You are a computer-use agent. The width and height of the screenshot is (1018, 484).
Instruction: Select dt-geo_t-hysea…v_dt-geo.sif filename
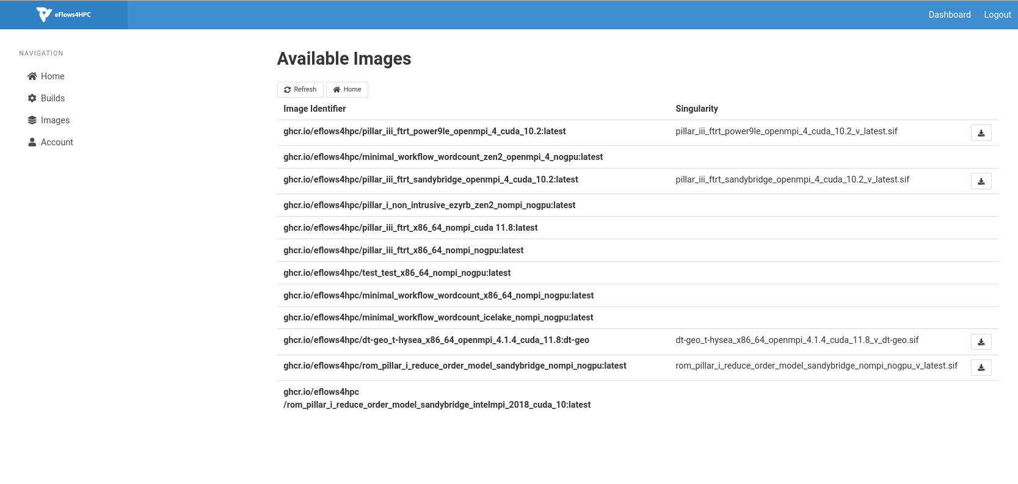[x=797, y=340]
